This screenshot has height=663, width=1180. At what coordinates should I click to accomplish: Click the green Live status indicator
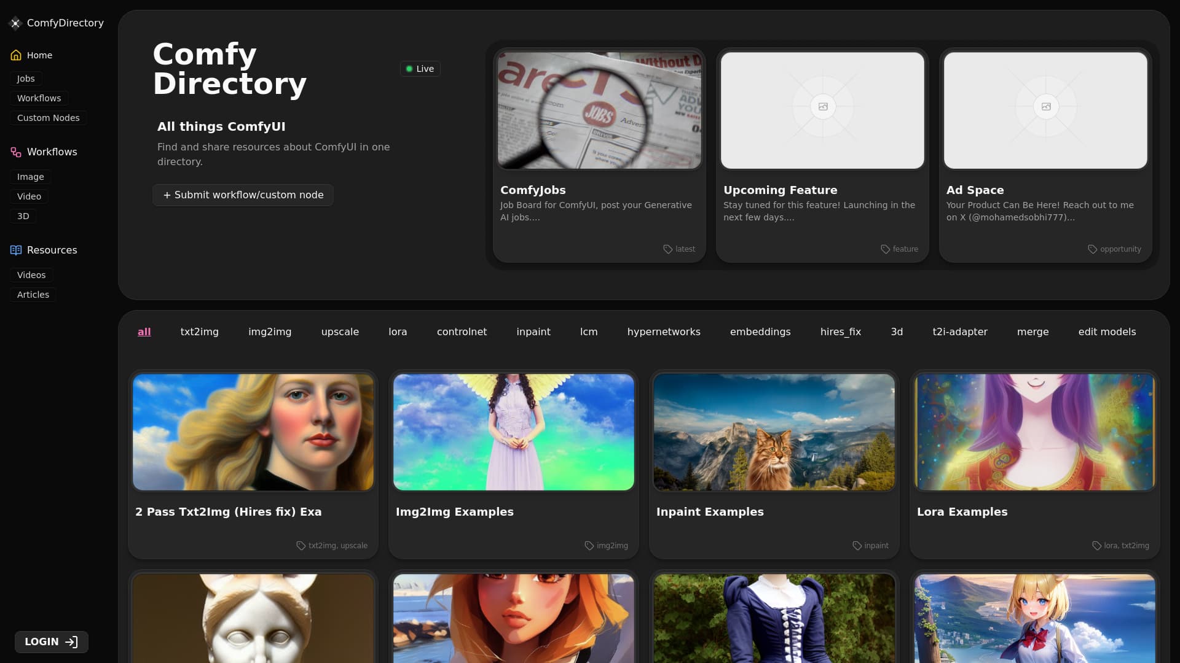(x=410, y=69)
